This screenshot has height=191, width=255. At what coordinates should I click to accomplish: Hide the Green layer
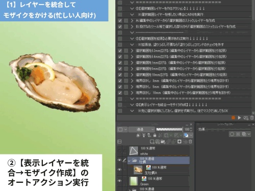coord(119,181)
